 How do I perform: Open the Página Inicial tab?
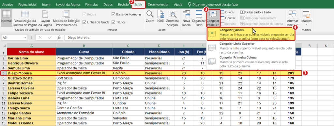click(27, 4)
